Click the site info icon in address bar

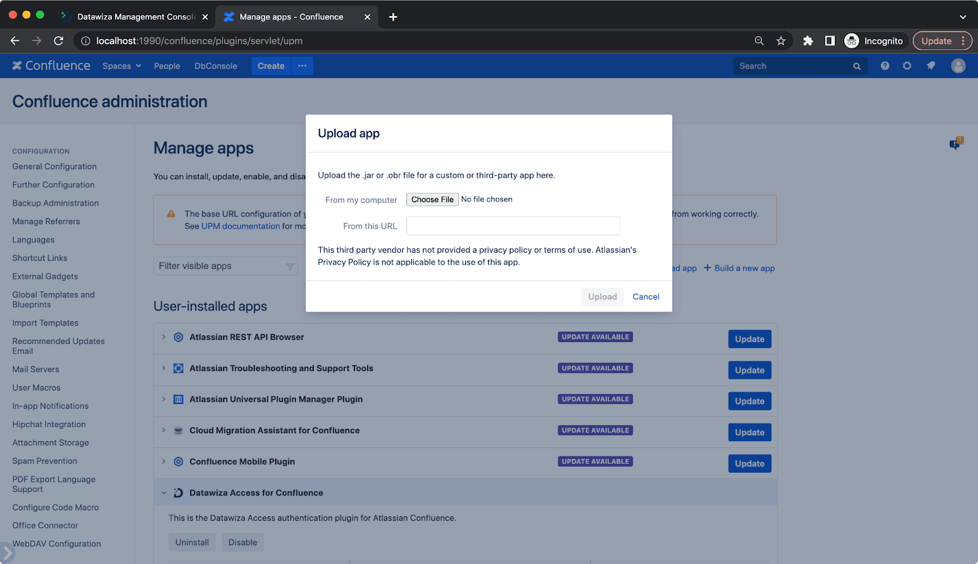tap(86, 41)
